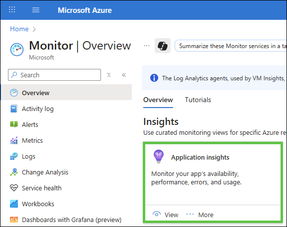Viewport: 287px width, 227px height.
Task: Open Workbooks from the sidebar
Action: tap(38, 204)
